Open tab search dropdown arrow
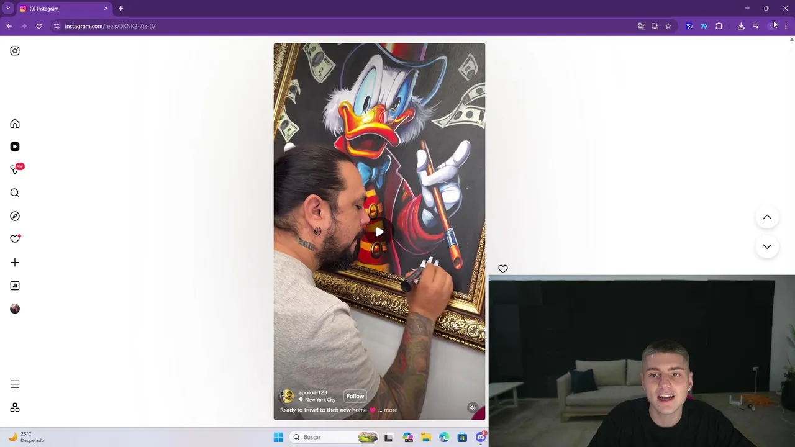Image resolution: width=795 pixels, height=447 pixels. click(8, 9)
